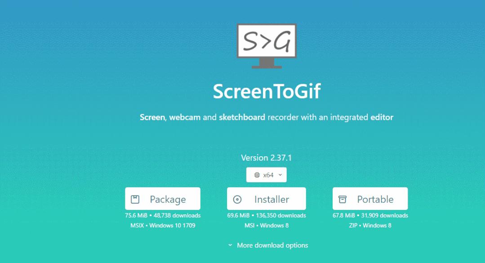The height and width of the screenshot is (263, 485).
Task: Click the ScreenToGif monitor logo
Action: (267, 46)
